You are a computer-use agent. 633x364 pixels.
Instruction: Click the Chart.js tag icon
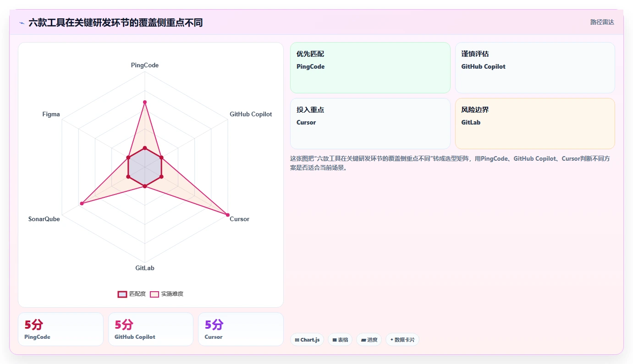click(x=297, y=340)
